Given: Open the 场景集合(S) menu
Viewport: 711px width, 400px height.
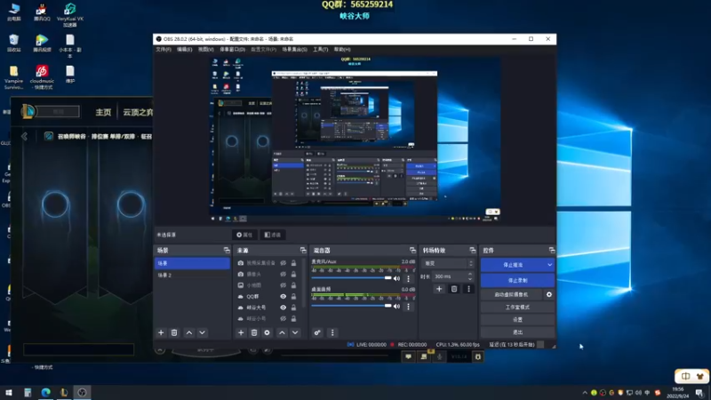Looking at the screenshot, I should pyautogui.click(x=294, y=50).
